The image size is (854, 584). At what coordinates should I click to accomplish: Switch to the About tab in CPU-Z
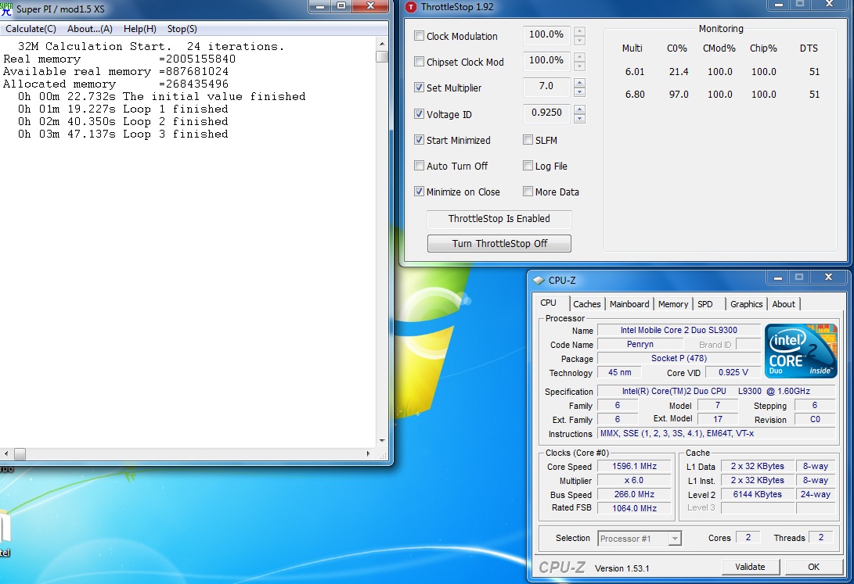pyautogui.click(x=784, y=304)
